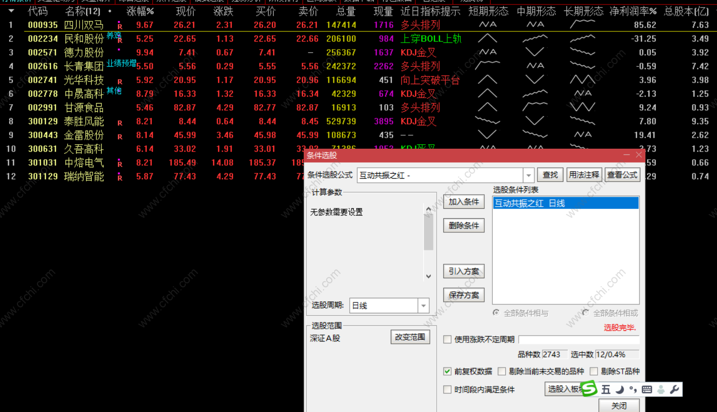Click the 选股入板块 button
Image resolution: width=717 pixels, height=412 pixels.
tap(564, 389)
